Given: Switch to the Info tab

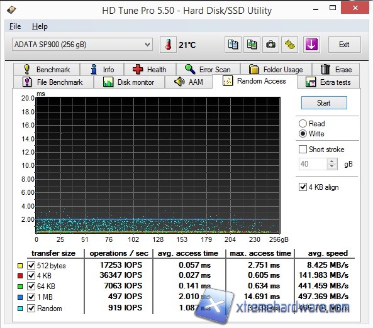Looking at the screenshot, I should 102,69.
